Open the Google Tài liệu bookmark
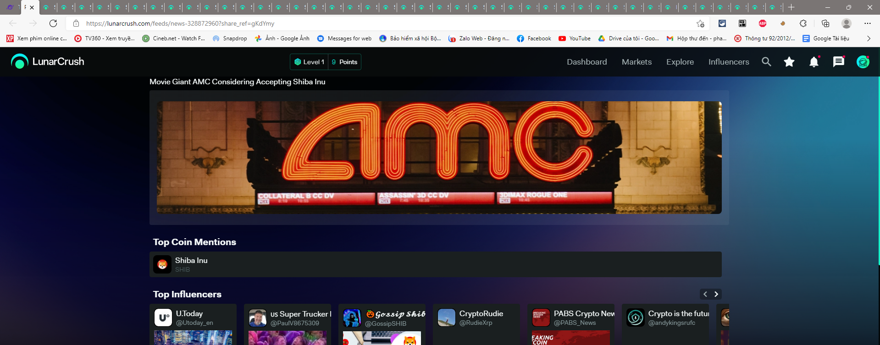The image size is (880, 345). (x=826, y=38)
